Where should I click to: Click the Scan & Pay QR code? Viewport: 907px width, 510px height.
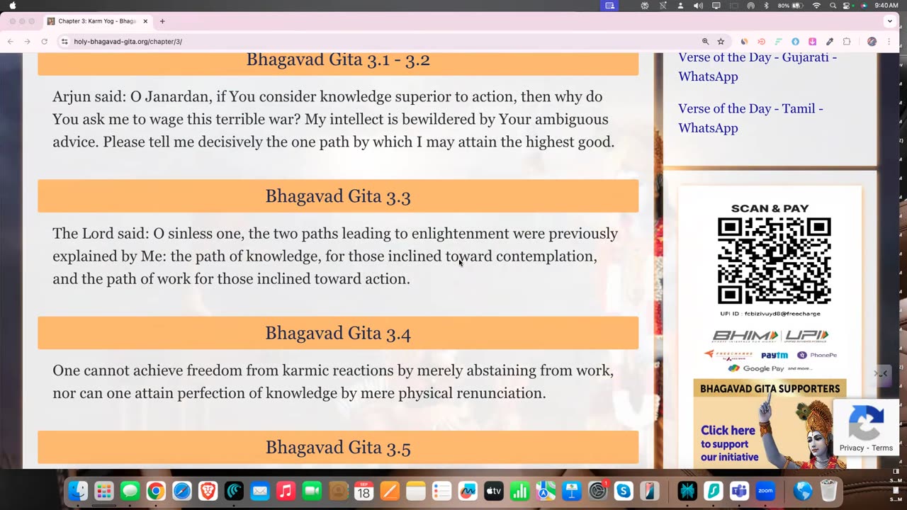tap(774, 261)
